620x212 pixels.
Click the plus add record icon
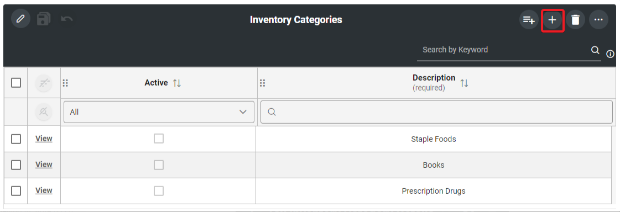click(x=552, y=20)
